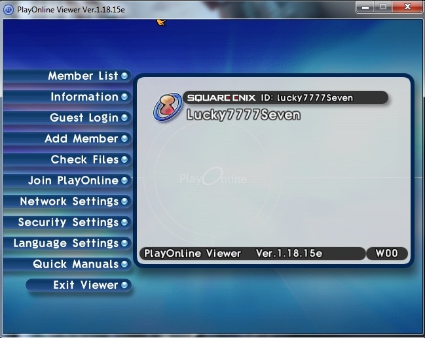Select the Information menu item
425x338 pixels.
pos(84,97)
